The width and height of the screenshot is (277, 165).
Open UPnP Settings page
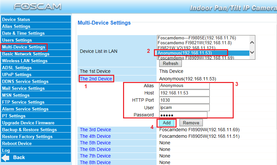(36, 74)
